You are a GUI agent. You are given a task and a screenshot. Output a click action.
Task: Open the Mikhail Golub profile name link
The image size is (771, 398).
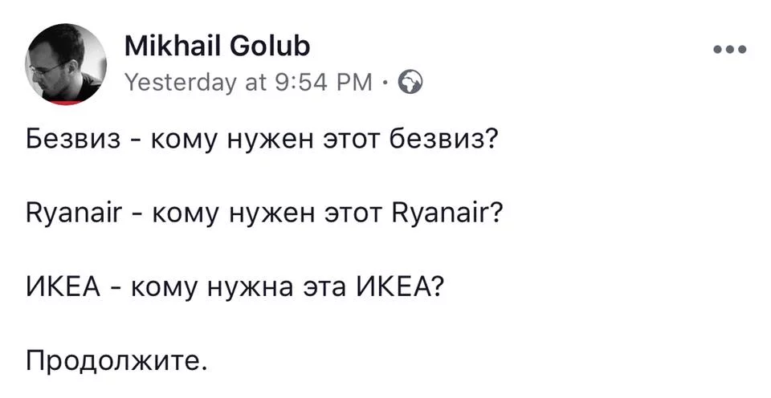coord(217,48)
